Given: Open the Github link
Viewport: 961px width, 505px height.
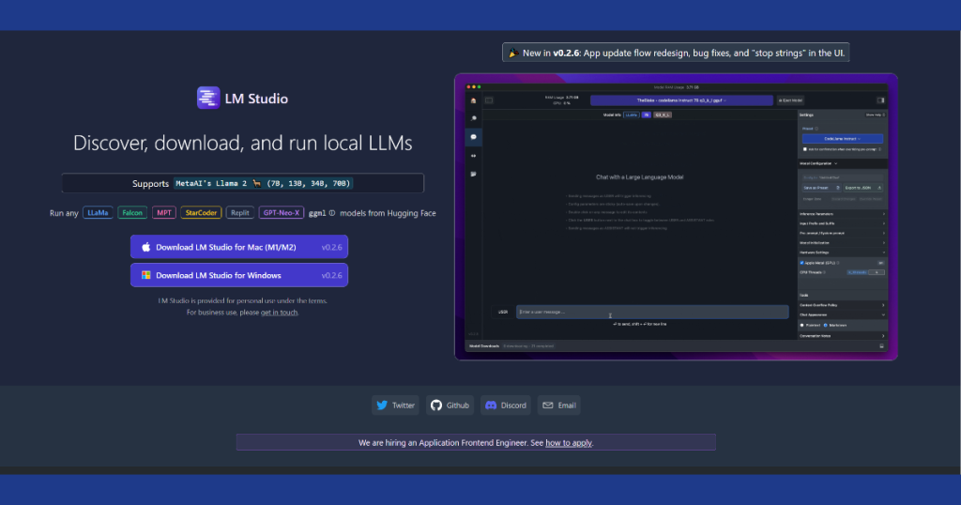Looking at the screenshot, I should click(x=450, y=406).
